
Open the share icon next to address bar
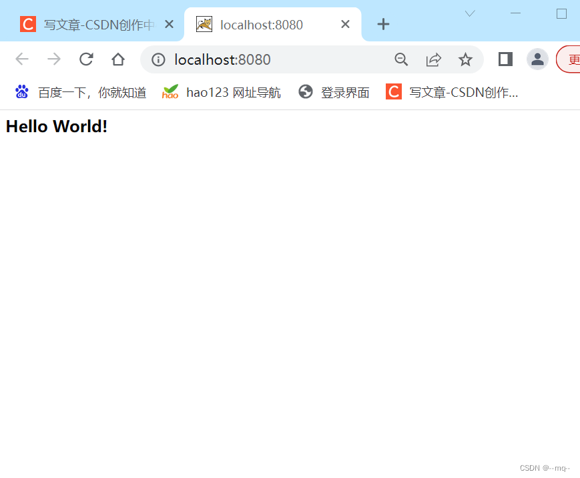tap(434, 59)
